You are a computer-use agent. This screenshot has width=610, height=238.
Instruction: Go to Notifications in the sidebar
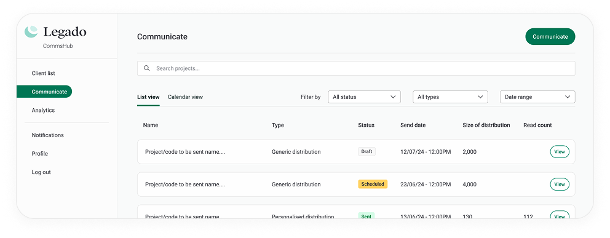(x=47, y=135)
